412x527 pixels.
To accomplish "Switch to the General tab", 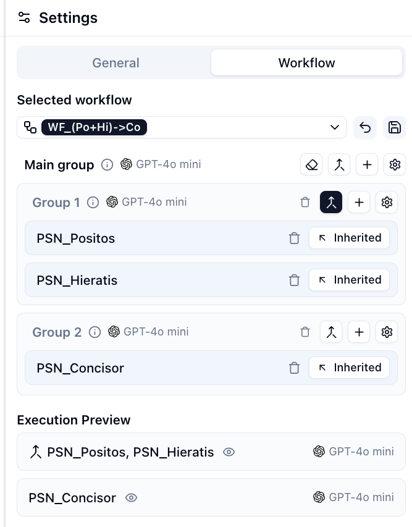I will click(116, 63).
